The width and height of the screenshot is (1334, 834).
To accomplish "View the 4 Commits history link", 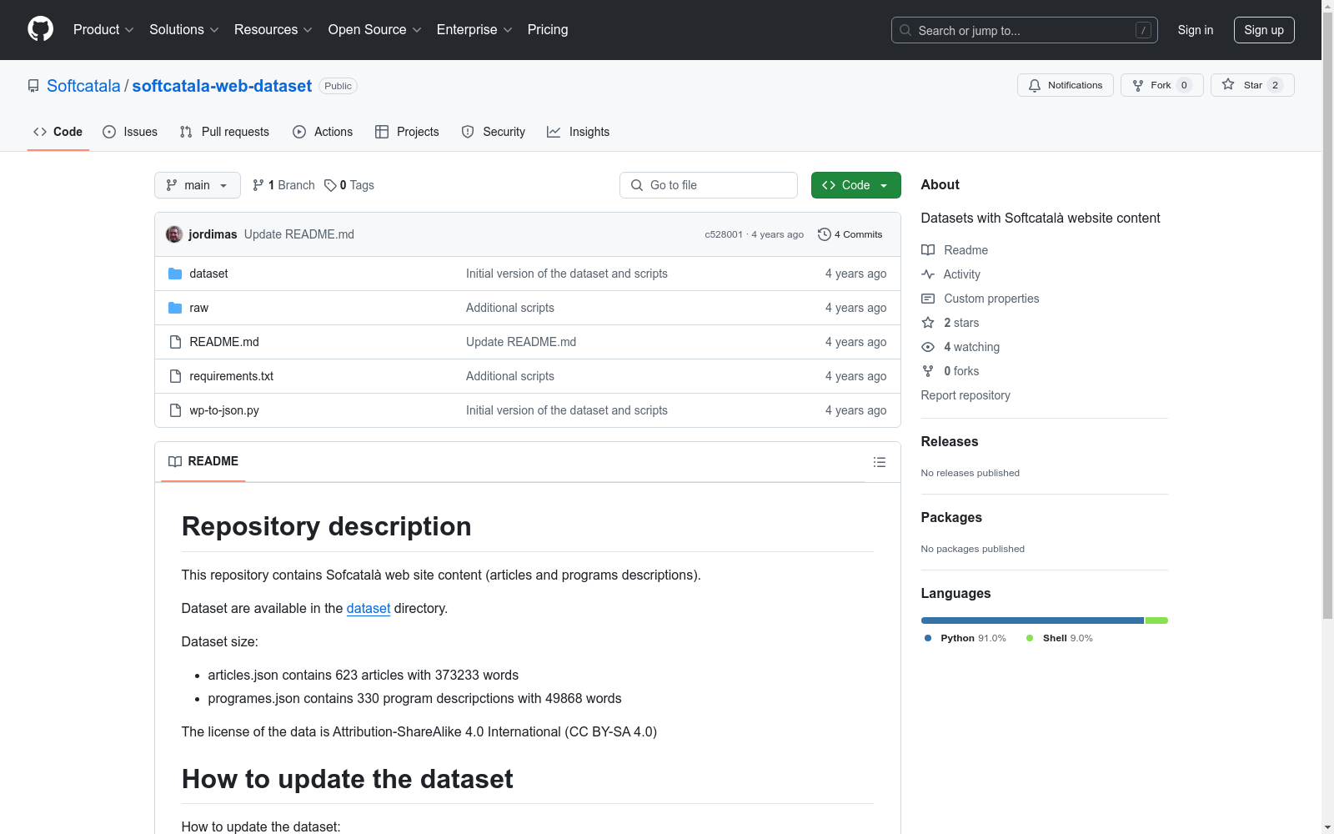I will pos(850,234).
